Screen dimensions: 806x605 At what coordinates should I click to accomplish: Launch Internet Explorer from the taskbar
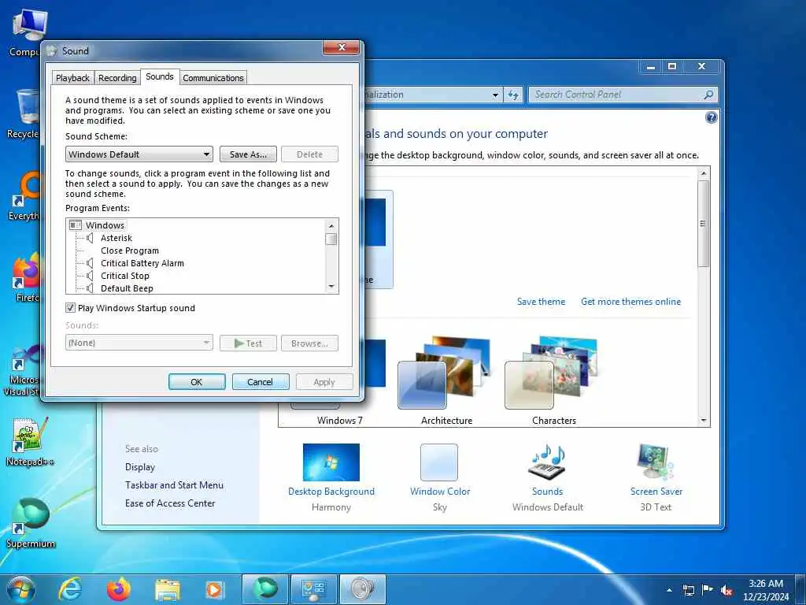[x=69, y=589]
